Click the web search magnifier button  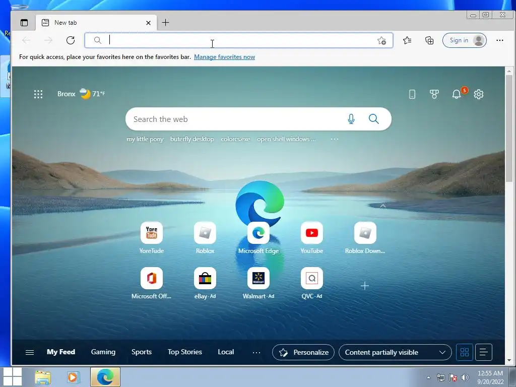click(x=373, y=119)
